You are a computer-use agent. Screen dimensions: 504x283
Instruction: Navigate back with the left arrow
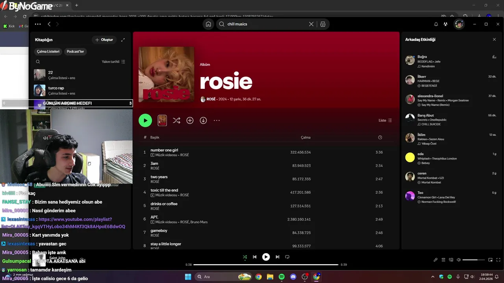click(49, 24)
